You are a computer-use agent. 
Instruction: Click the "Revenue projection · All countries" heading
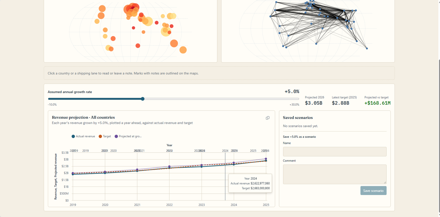(x=83, y=117)
